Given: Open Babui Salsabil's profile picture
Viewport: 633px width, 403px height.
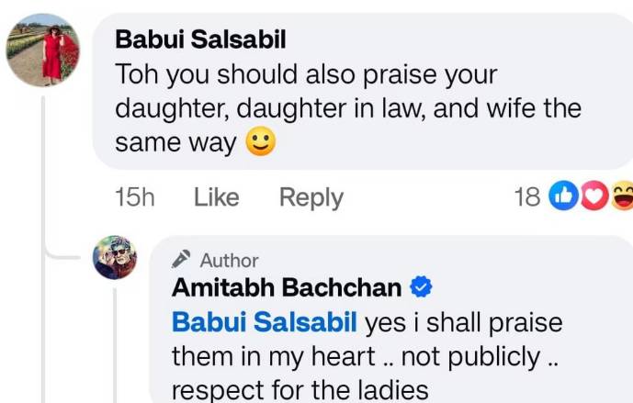Looking at the screenshot, I should [x=42, y=50].
